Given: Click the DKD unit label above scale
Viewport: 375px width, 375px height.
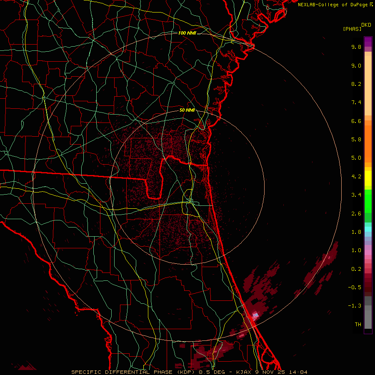Looking at the screenshot, I should pyautogui.click(x=366, y=25).
